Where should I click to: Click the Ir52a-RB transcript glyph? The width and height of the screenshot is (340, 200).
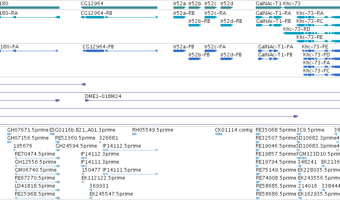pos(179,17)
